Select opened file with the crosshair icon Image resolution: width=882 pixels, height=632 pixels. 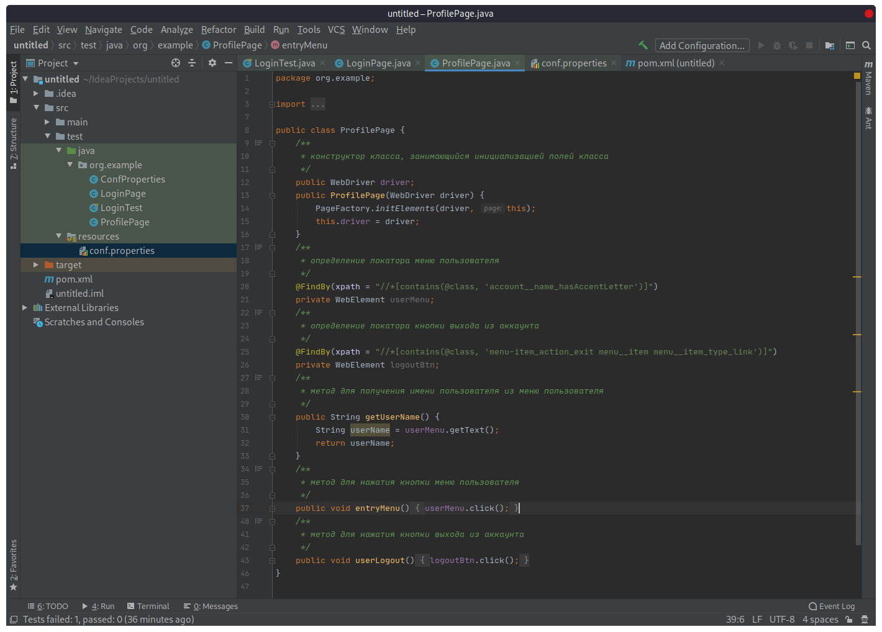tap(176, 63)
